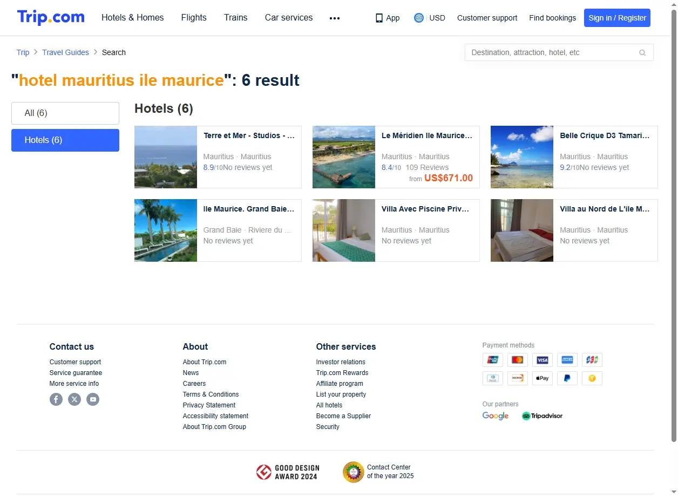Click Sign in / Register button
This screenshot has width=678, height=497.
tap(617, 18)
